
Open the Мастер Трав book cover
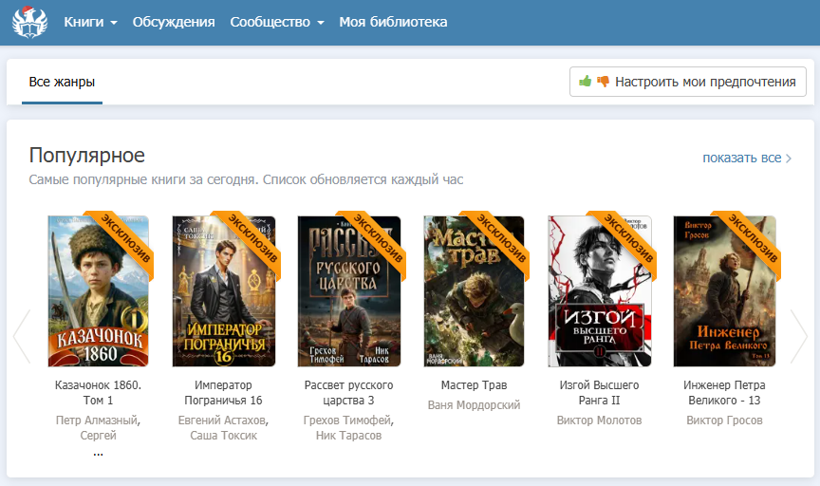474,291
